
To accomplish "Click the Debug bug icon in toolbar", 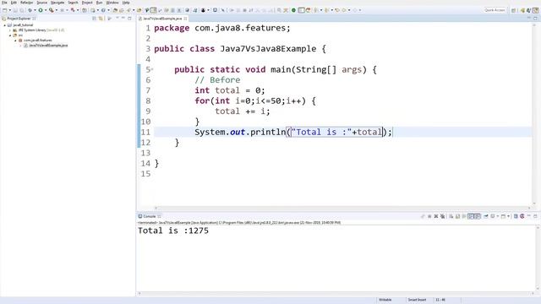I will (x=30, y=10).
